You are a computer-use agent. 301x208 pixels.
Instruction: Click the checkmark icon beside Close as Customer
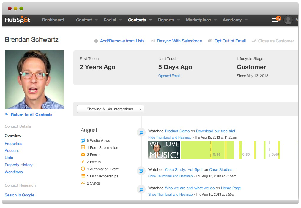tap(254, 41)
